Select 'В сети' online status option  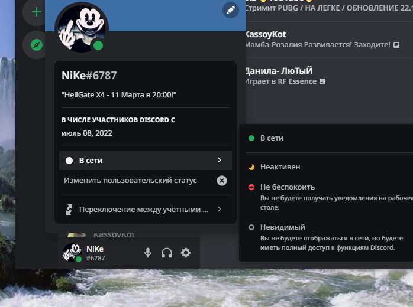[x=326, y=138]
